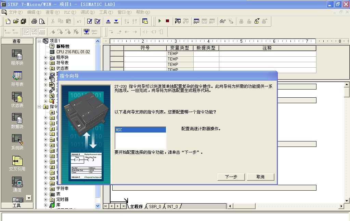Open the 窗口(W) menu

pyautogui.click(x=124, y=12)
